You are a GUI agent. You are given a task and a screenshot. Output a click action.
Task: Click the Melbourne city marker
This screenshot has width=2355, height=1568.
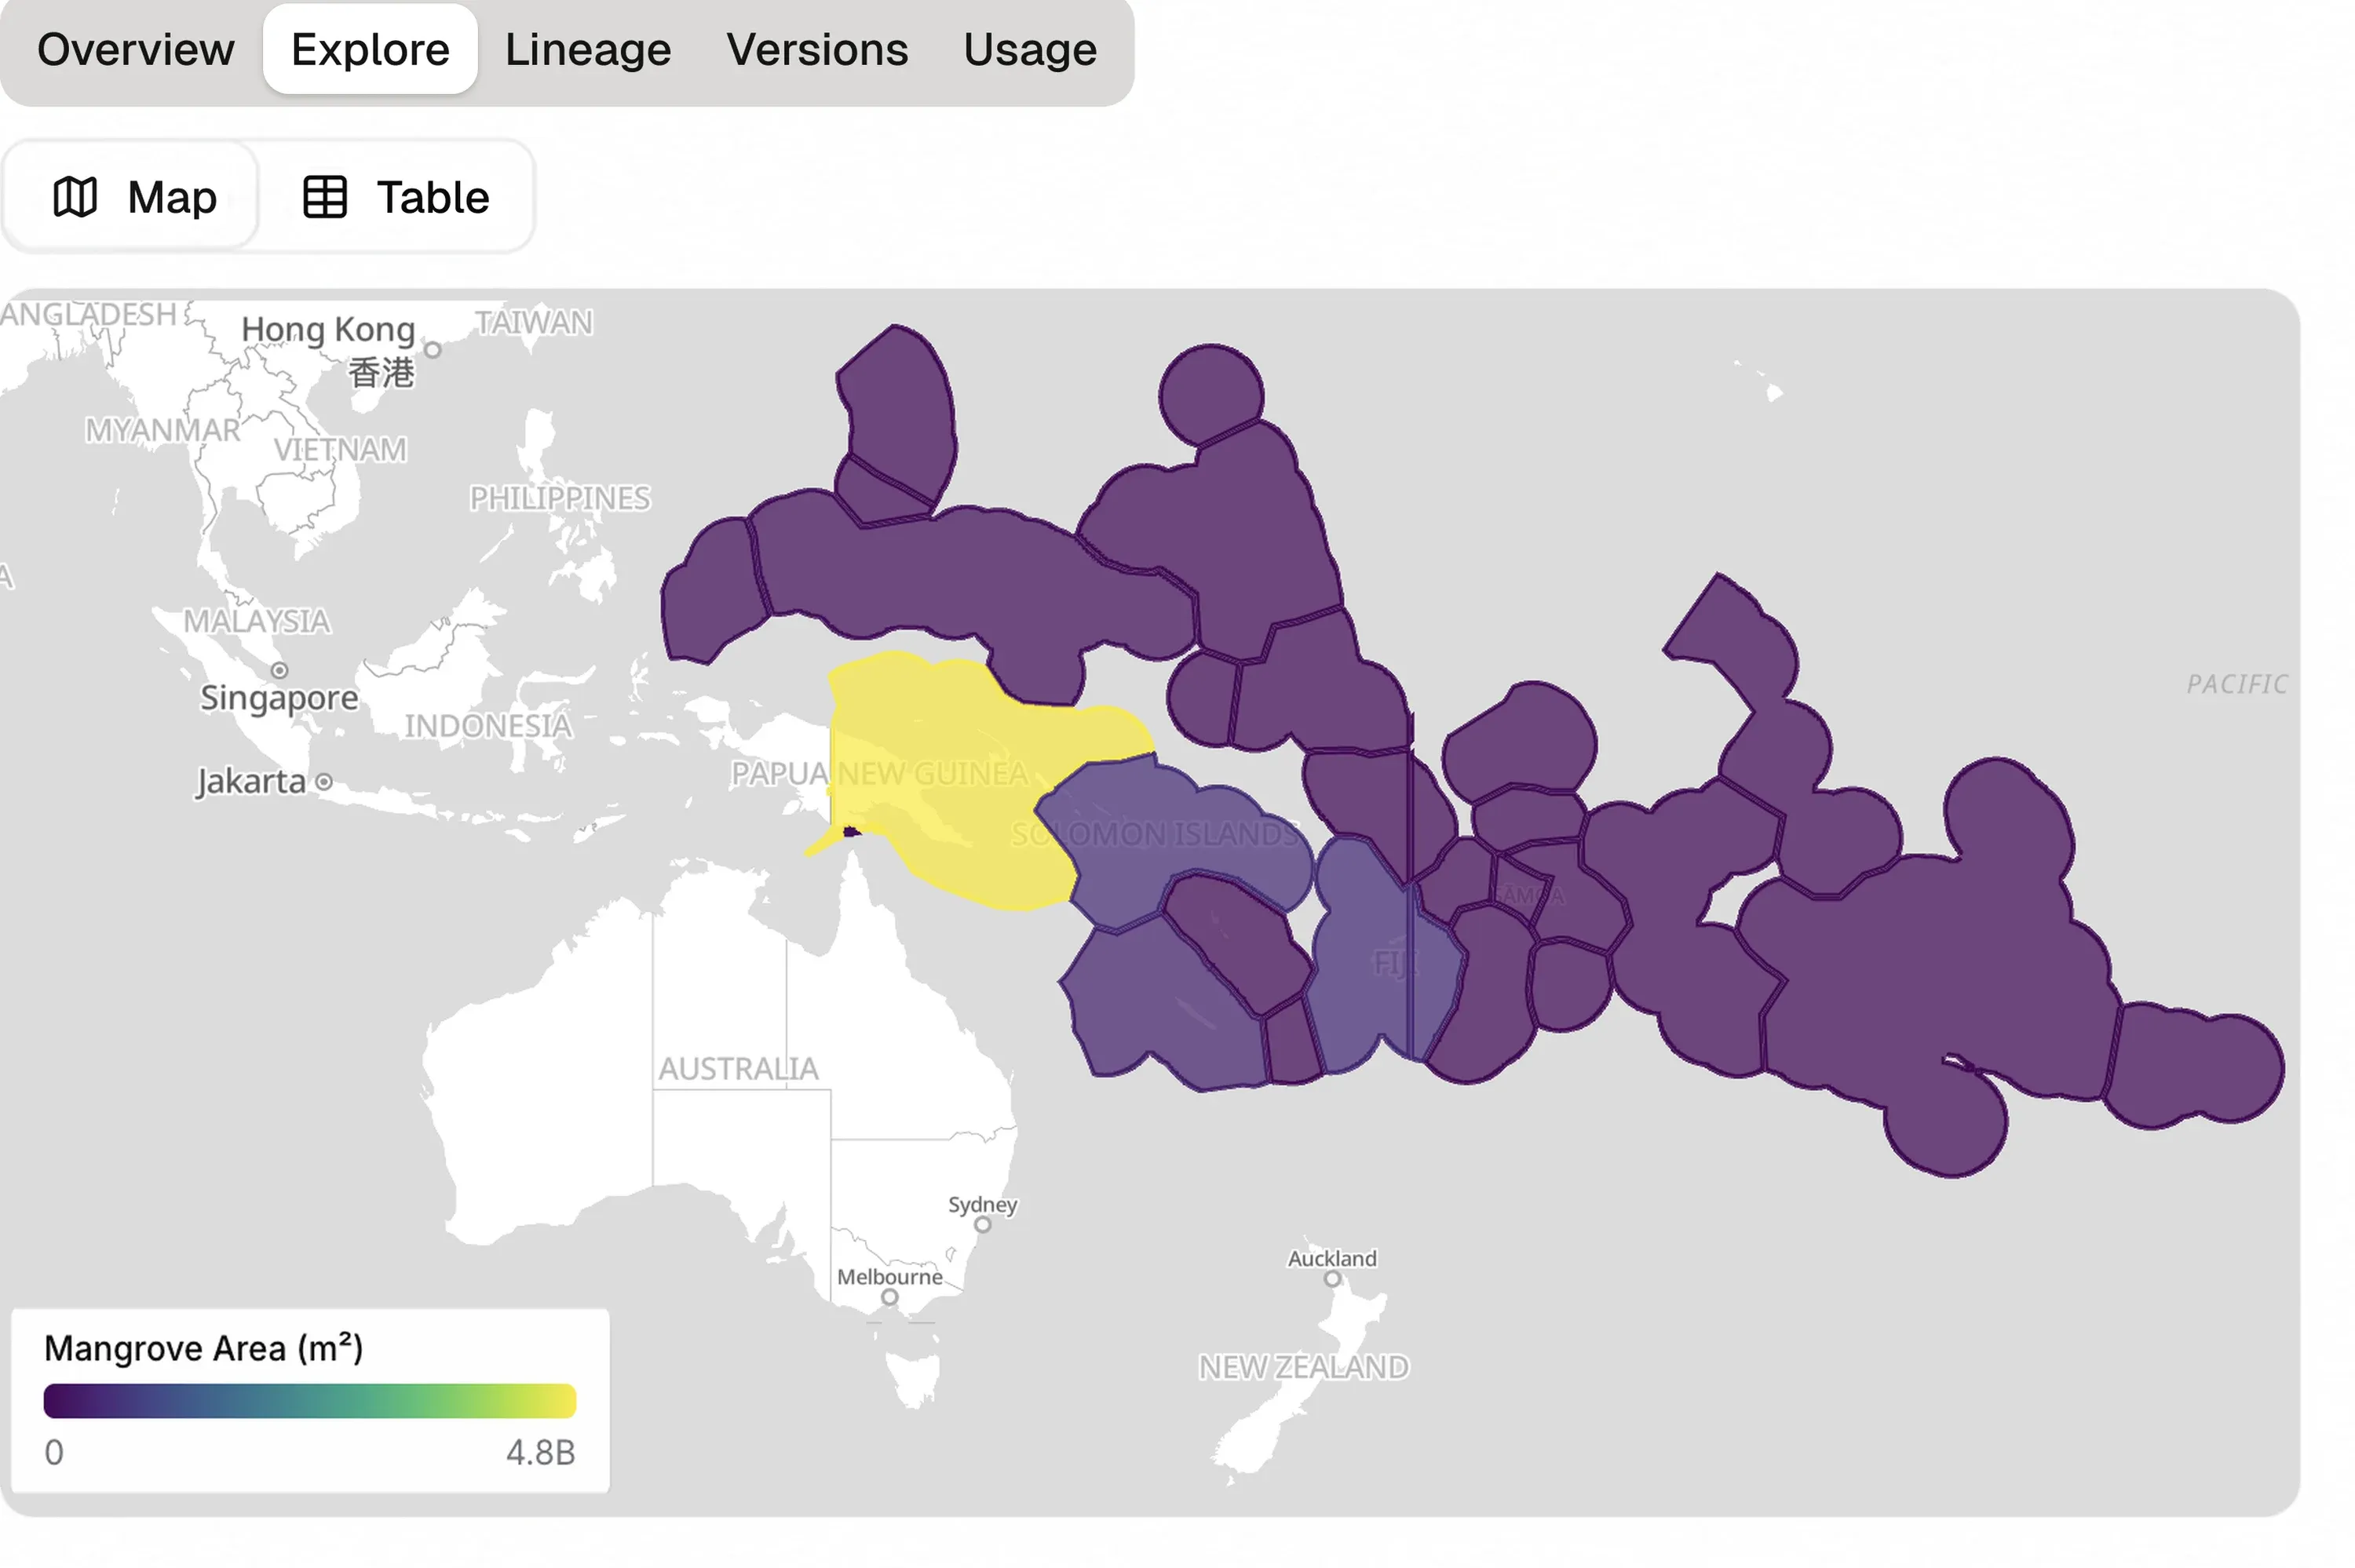coord(890,1297)
